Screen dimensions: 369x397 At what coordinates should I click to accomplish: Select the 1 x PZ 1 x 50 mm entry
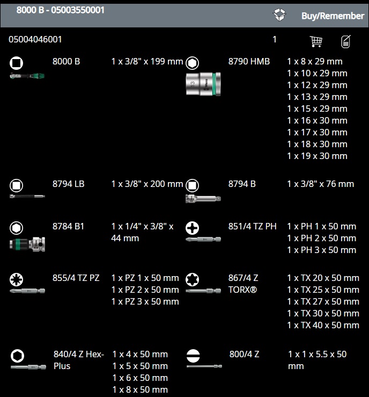145,278
